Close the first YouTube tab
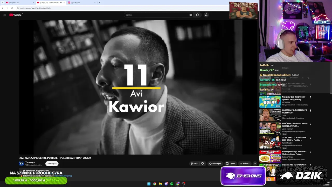This screenshot has height=187, width=332. [x=33, y=3]
